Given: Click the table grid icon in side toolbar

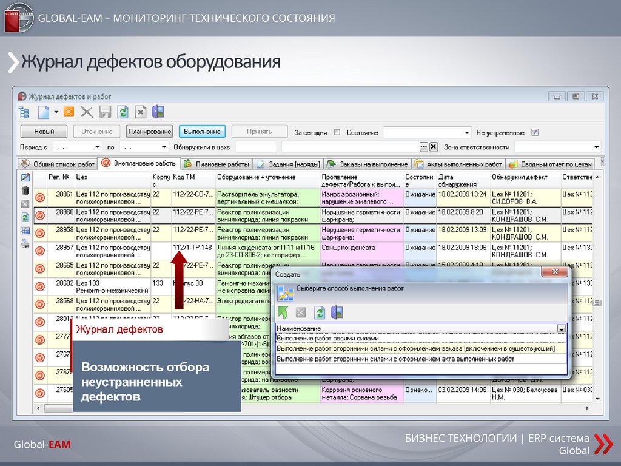Looking at the screenshot, I should 25,231.
